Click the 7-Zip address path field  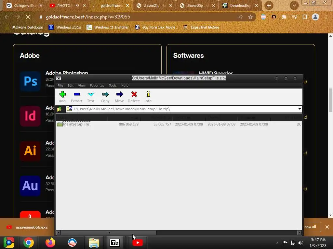coord(184,109)
